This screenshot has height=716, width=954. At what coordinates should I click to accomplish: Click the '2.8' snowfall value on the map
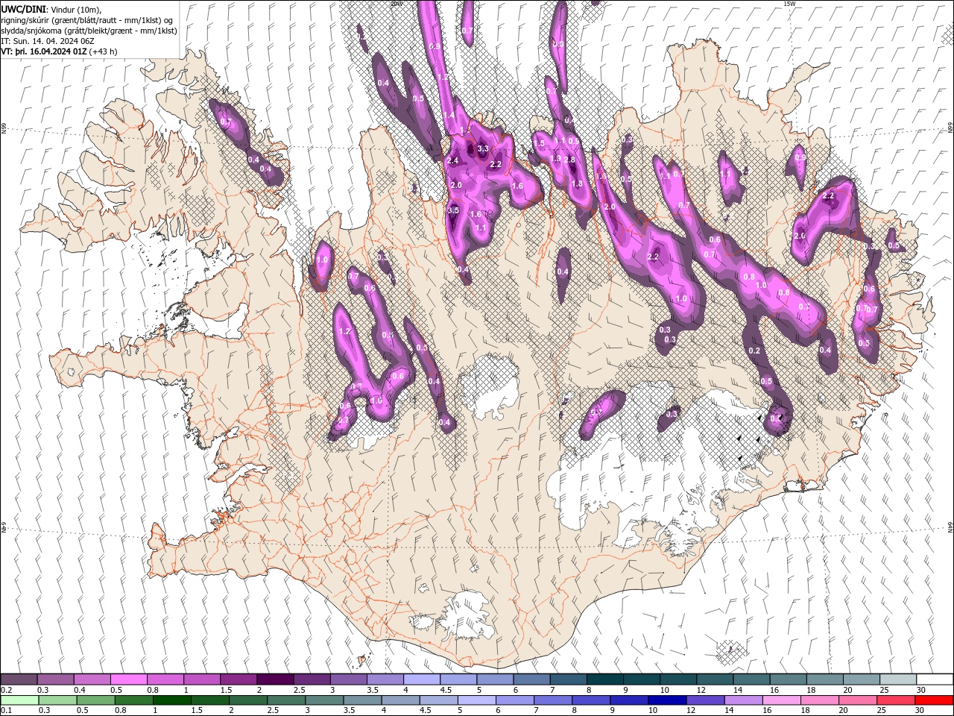[x=570, y=160]
